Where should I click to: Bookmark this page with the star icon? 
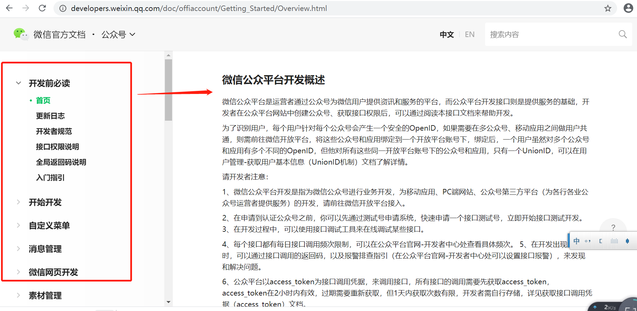608,8
